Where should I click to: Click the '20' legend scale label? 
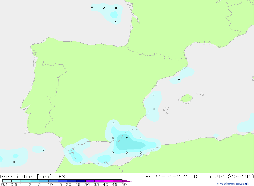point(69,184)
